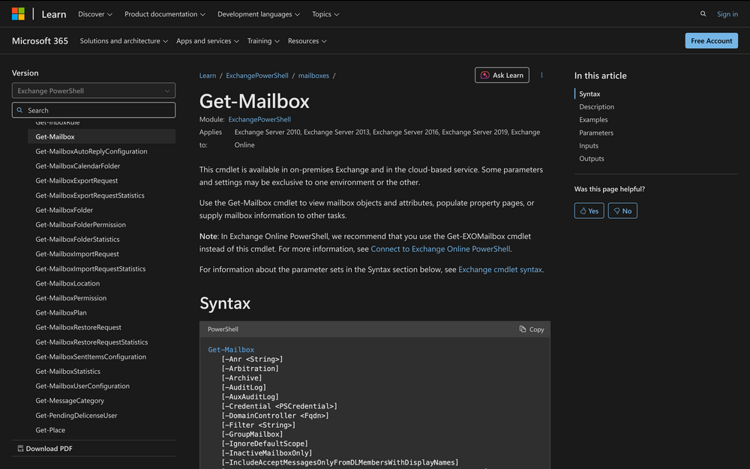Open the mailboxes breadcrumb link
Screen dimensions: 750x469
pos(313,76)
